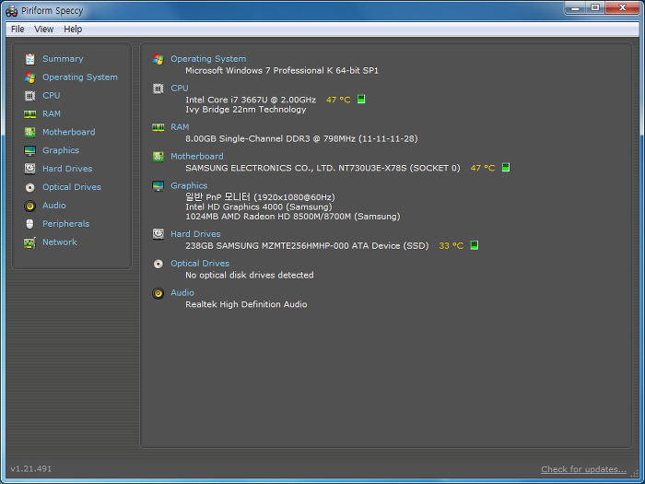
Task: Show Graphics section from sidebar
Action: click(x=61, y=150)
